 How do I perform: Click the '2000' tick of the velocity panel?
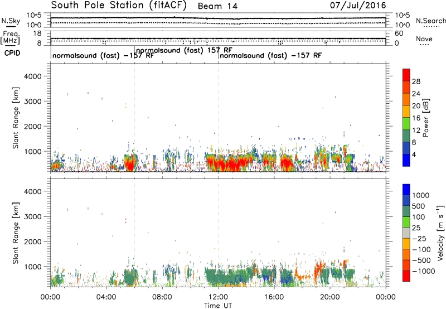[x=32, y=242]
